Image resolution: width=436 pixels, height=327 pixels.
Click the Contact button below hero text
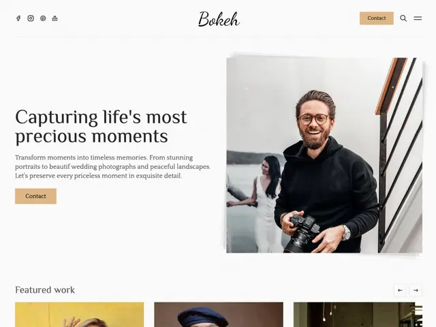click(35, 196)
